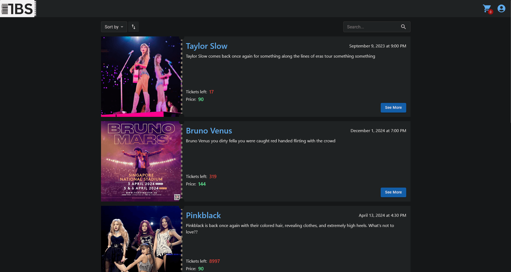Screen dimensions: 511x272
Task: Click the search magnifier icon
Action: (403, 27)
